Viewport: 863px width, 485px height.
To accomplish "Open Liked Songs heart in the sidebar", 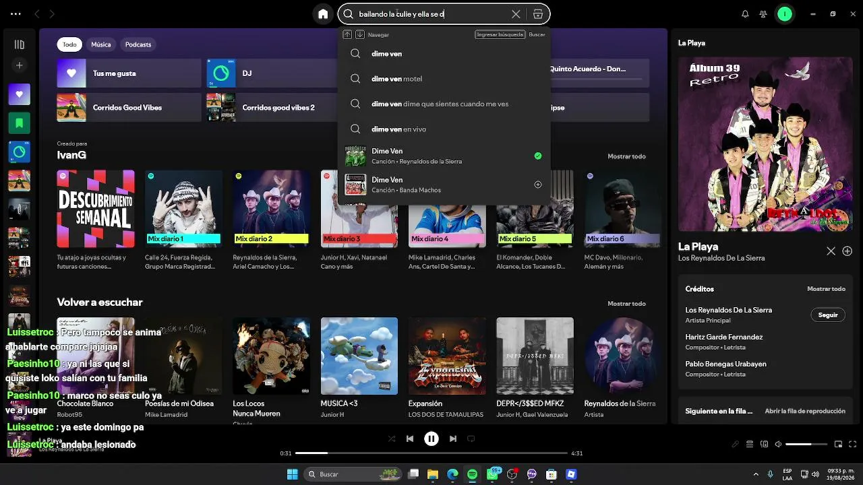I will (x=19, y=94).
